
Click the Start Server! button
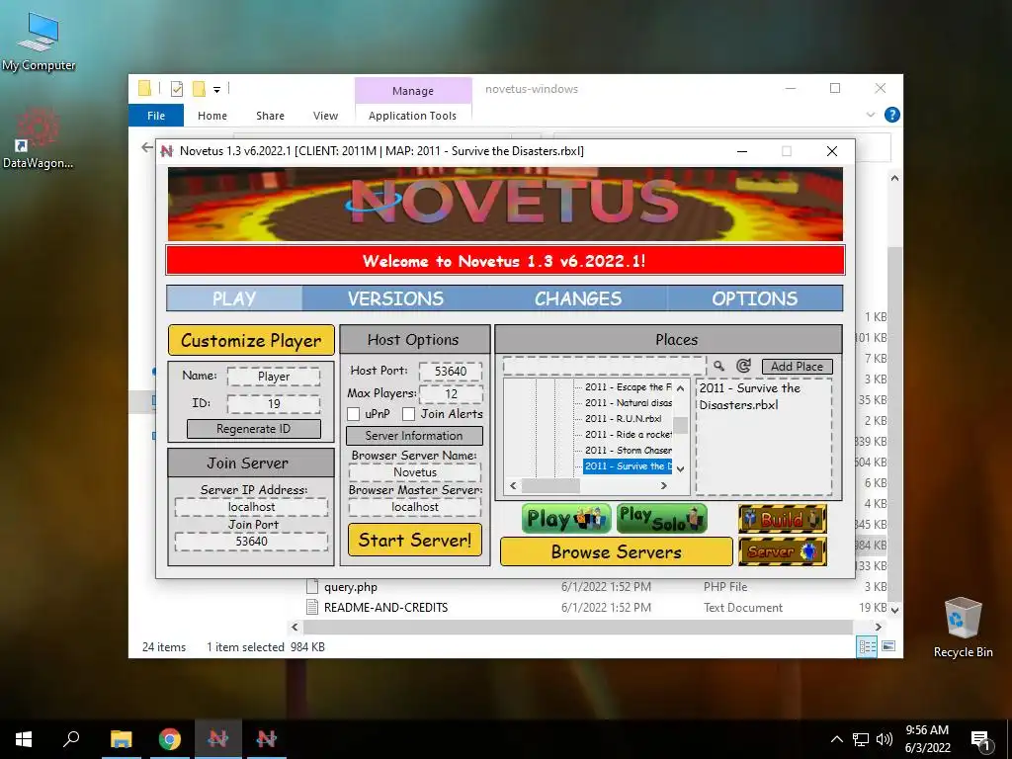(415, 540)
